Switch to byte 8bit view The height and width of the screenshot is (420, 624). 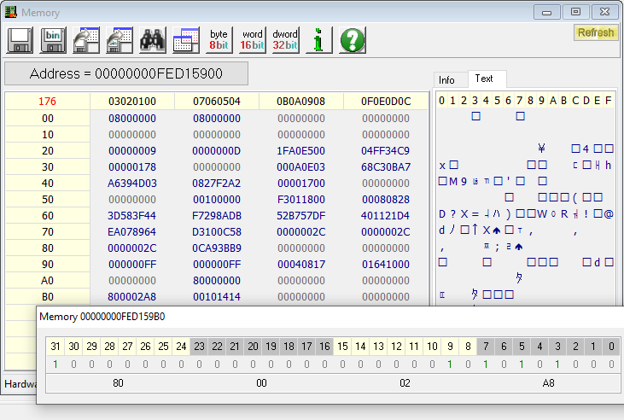point(219,39)
